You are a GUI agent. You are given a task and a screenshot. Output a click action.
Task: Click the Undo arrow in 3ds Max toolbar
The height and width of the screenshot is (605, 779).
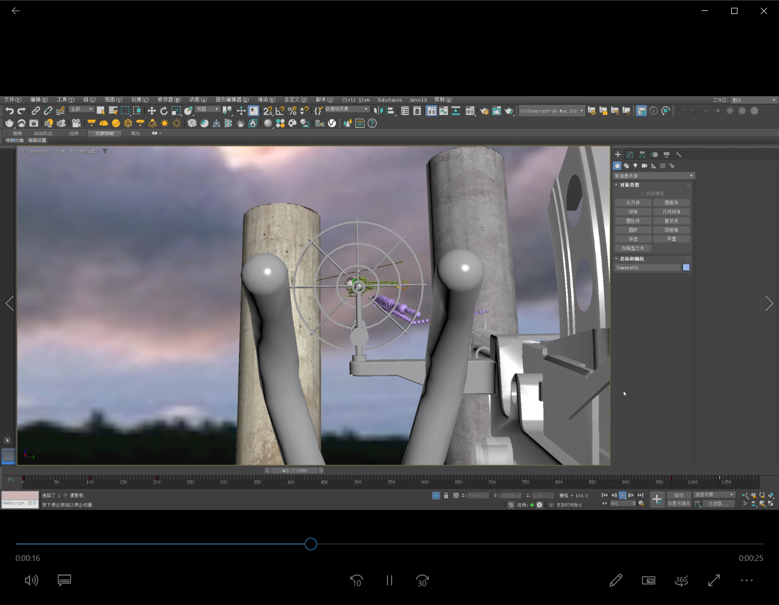(x=9, y=111)
